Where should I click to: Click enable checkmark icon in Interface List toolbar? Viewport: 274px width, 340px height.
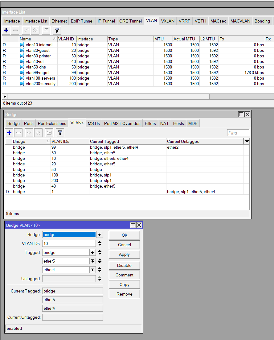point(26,30)
